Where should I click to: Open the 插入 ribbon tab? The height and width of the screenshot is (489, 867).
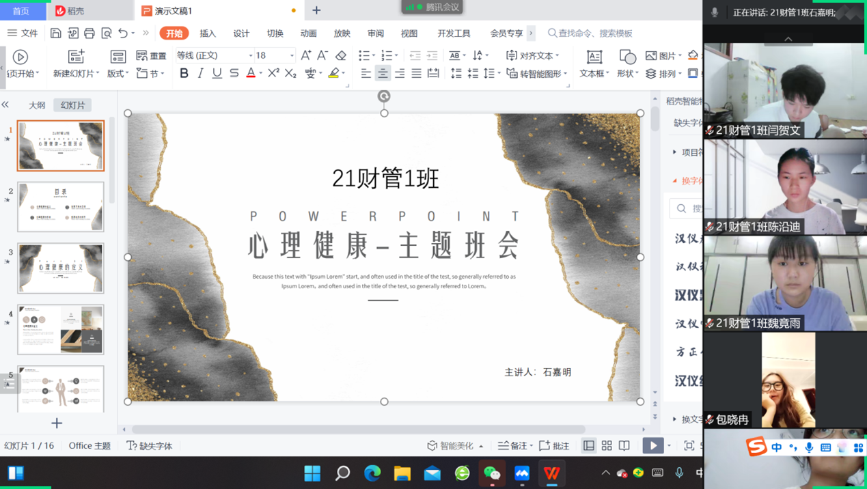point(208,33)
